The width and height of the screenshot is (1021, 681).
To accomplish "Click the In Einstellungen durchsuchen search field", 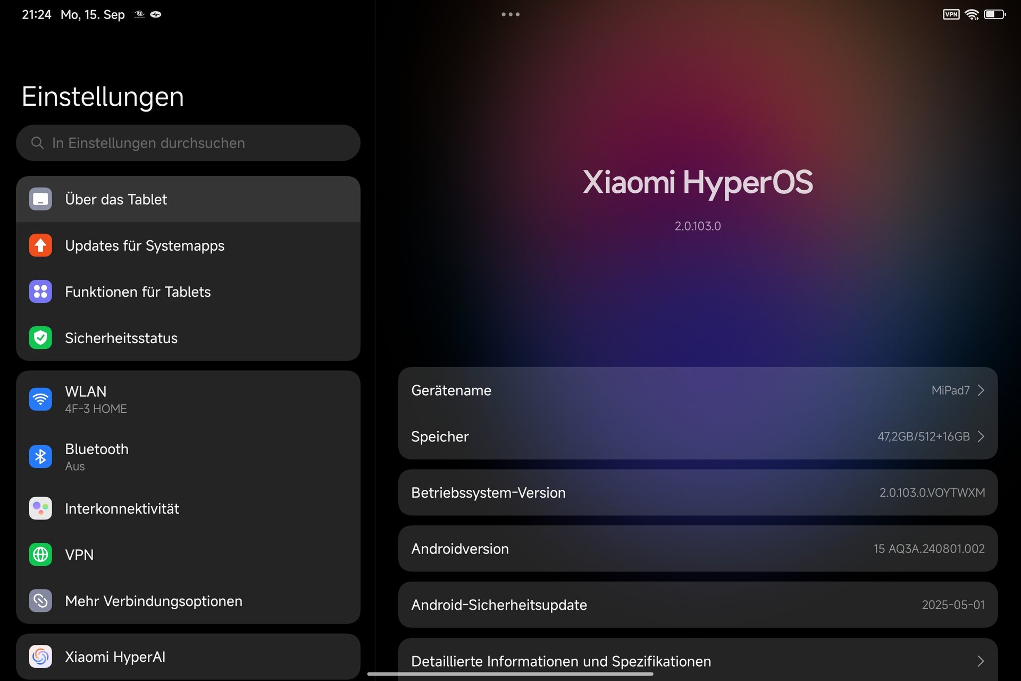I will click(188, 143).
